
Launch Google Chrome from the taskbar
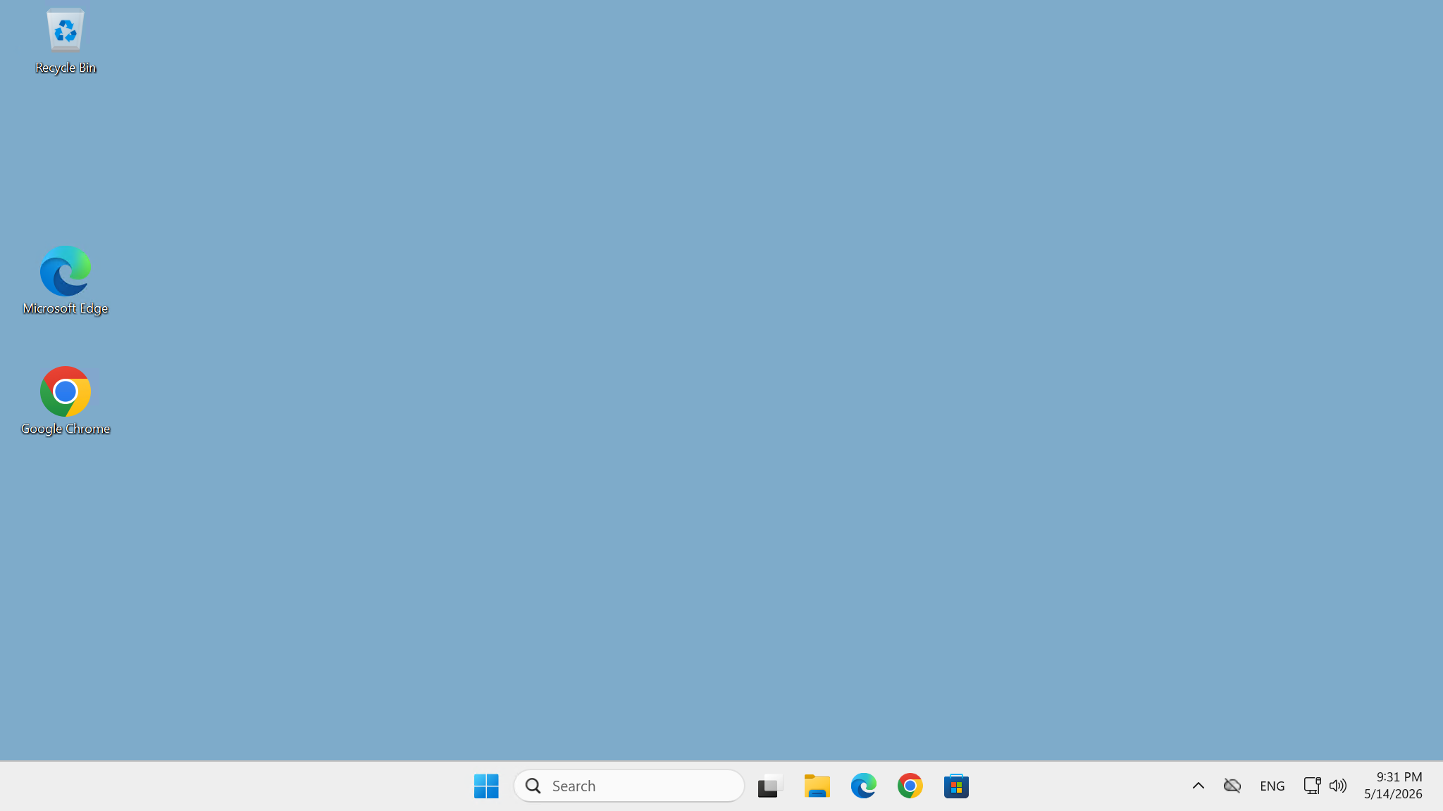pos(910,786)
